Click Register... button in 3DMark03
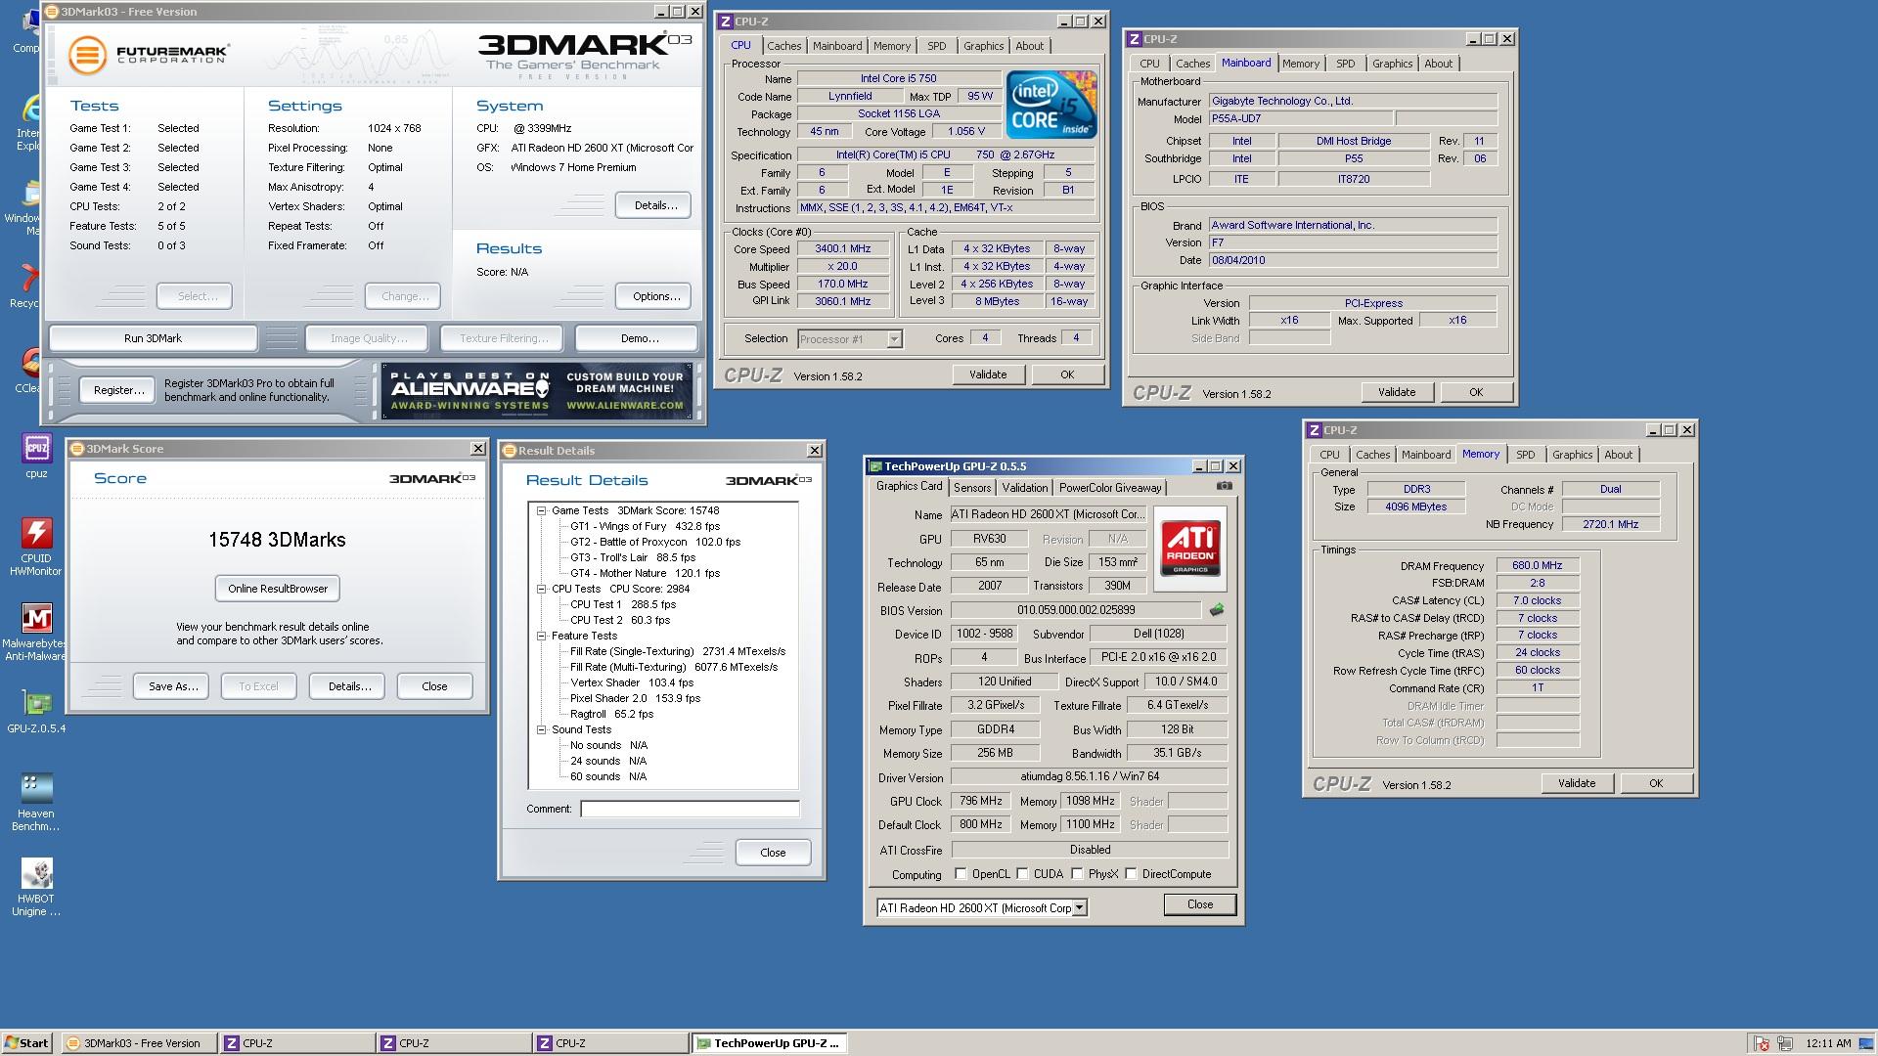 coord(118,390)
